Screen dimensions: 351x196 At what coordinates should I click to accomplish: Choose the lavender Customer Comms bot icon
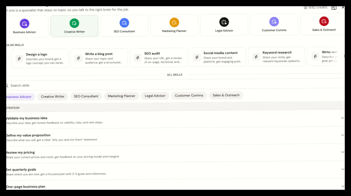(x=274, y=22)
